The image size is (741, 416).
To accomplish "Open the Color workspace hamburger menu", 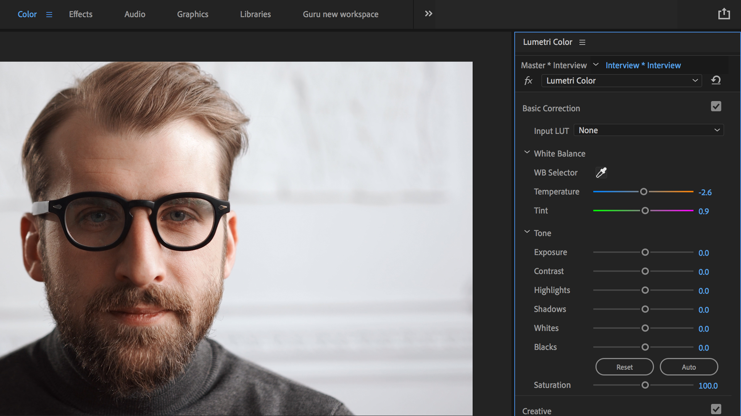I will (49, 15).
